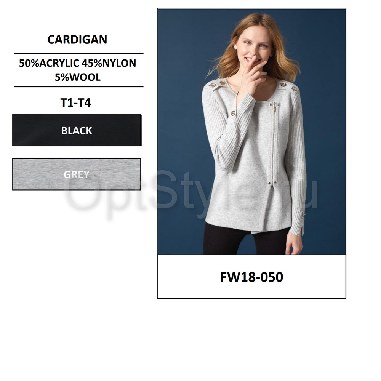Click the divider line under CARDIGAN
The image size is (381, 381).
(x=79, y=53)
